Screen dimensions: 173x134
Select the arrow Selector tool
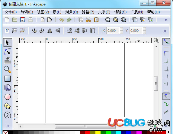click(x=8, y=42)
